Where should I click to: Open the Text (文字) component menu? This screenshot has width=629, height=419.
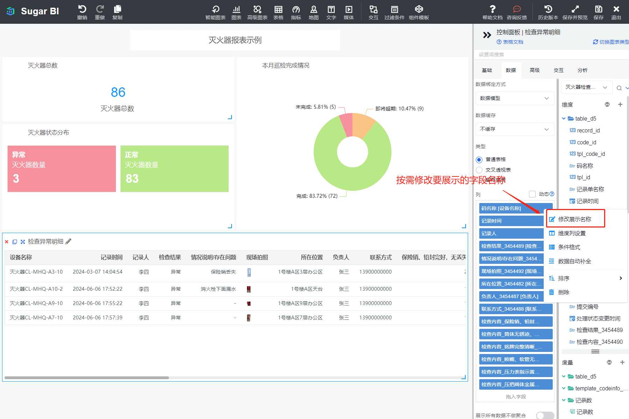click(331, 12)
